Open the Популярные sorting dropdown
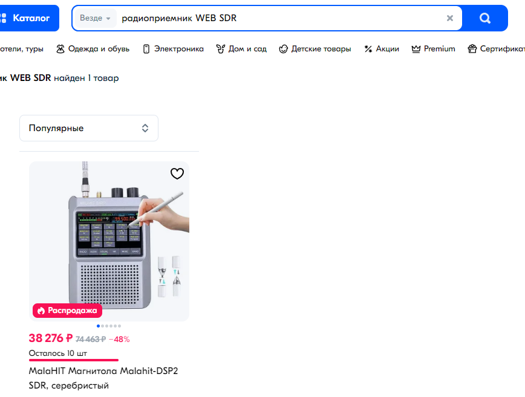 (x=89, y=128)
